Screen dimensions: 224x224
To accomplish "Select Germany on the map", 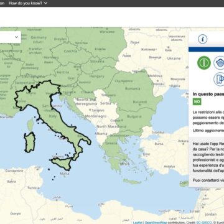I will [x=39, y=37].
